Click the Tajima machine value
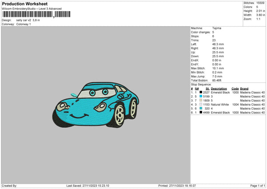Screen dimensions: 267x189 tap(217, 28)
